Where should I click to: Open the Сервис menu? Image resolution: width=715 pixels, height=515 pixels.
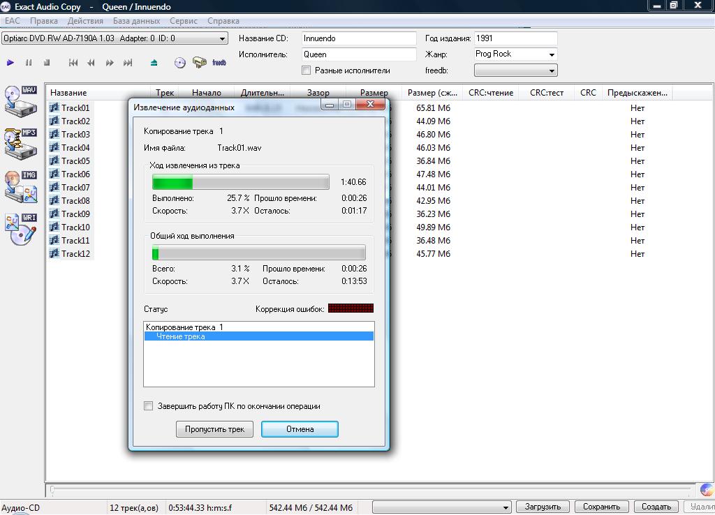point(184,21)
